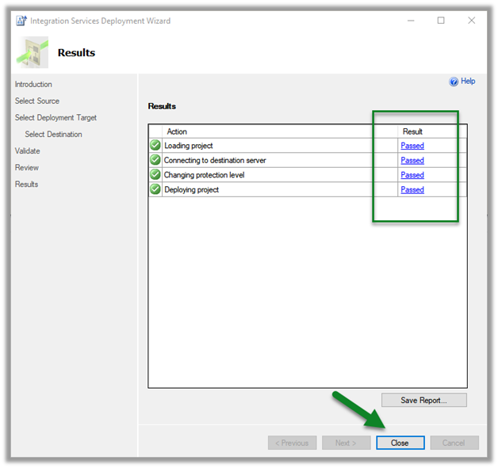Image resolution: width=498 pixels, height=468 pixels.
Task: Click the Close button to finish wizard
Action: pyautogui.click(x=400, y=443)
